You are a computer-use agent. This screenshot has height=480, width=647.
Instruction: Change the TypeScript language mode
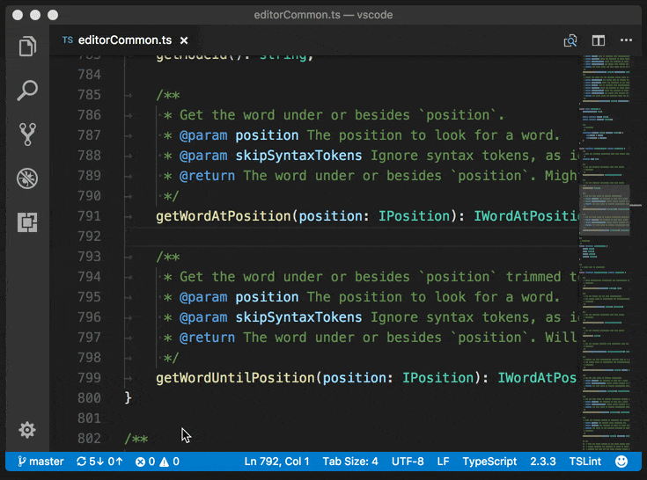[489, 462]
